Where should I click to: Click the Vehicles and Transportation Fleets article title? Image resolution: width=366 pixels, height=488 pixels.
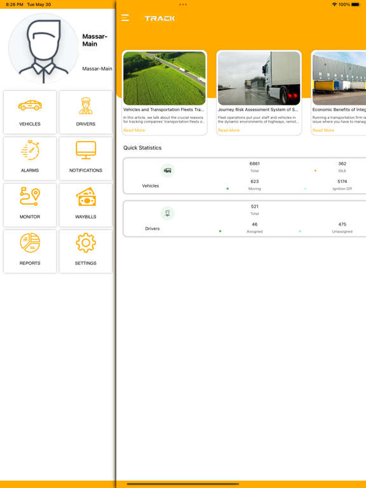tap(164, 109)
